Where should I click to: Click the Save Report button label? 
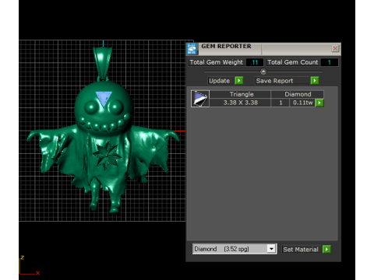tap(274, 81)
